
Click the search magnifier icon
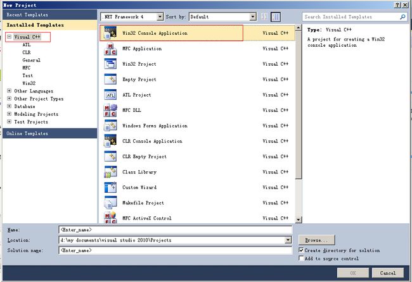(402, 17)
